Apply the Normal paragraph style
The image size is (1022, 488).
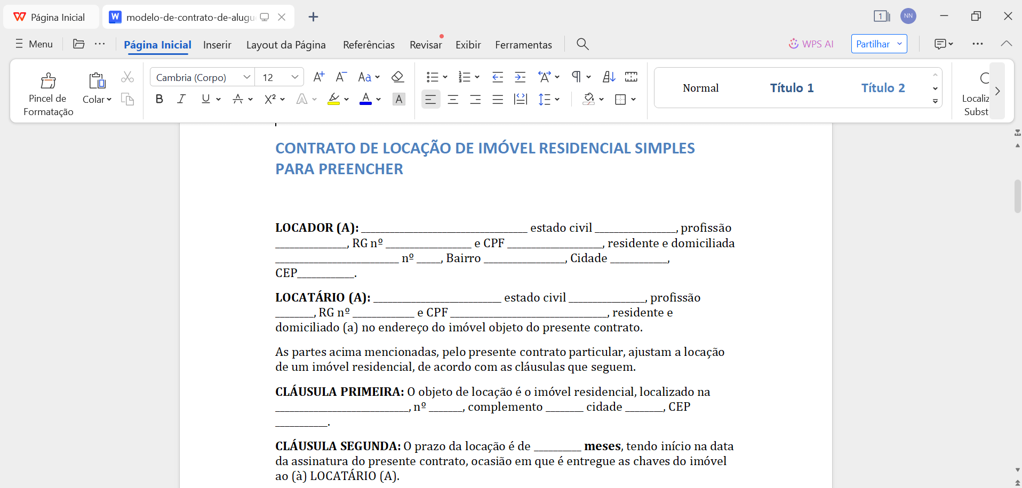tap(700, 87)
